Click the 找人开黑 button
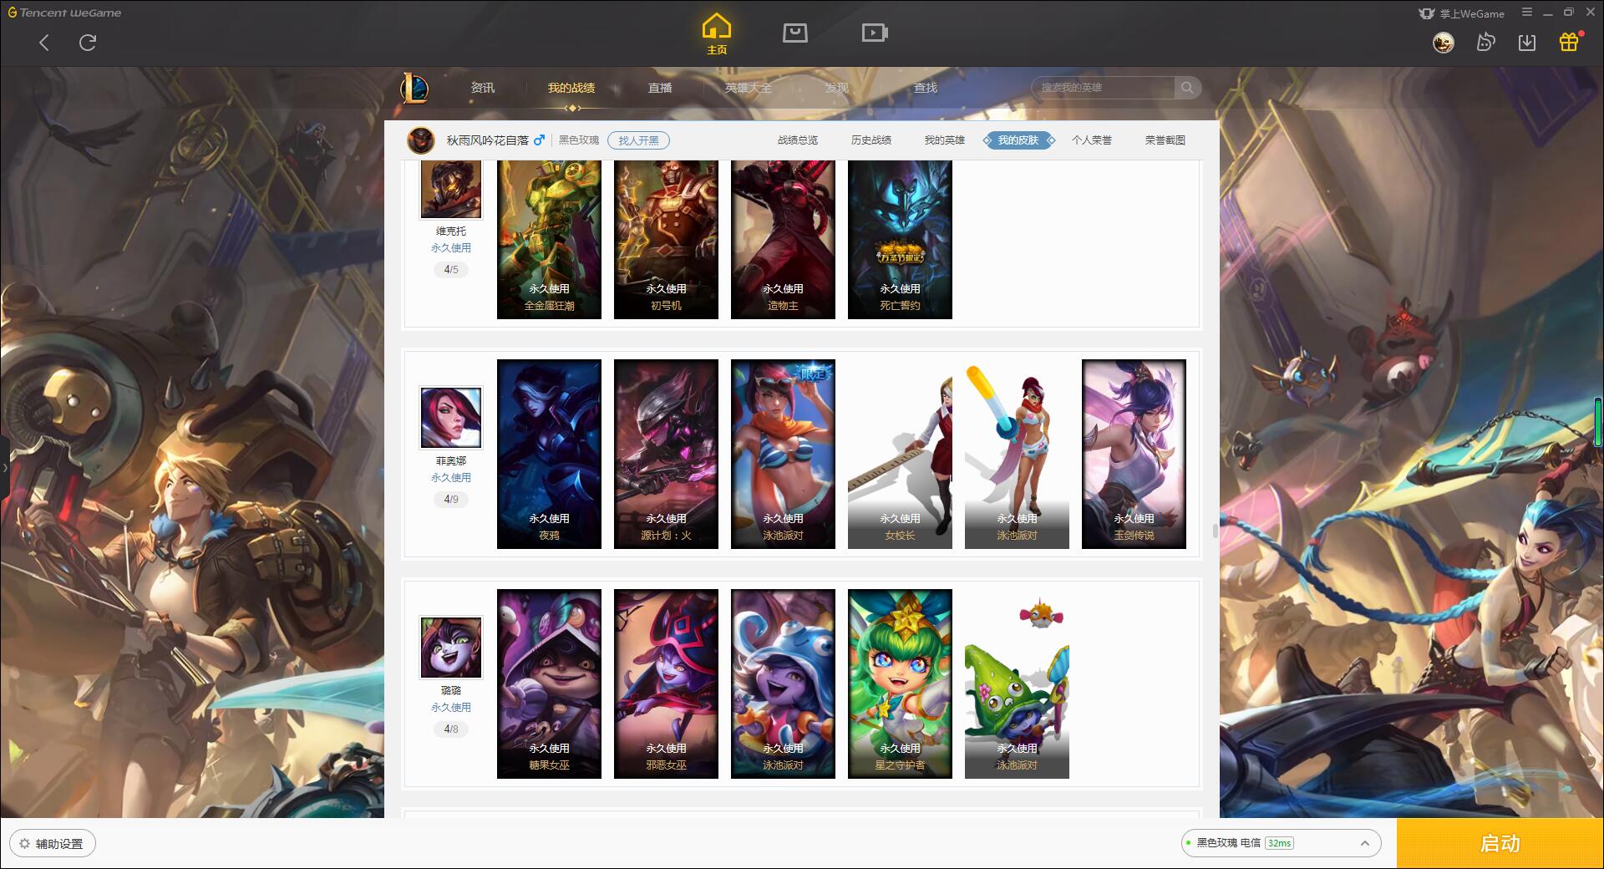This screenshot has width=1604, height=869. pyautogui.click(x=638, y=140)
